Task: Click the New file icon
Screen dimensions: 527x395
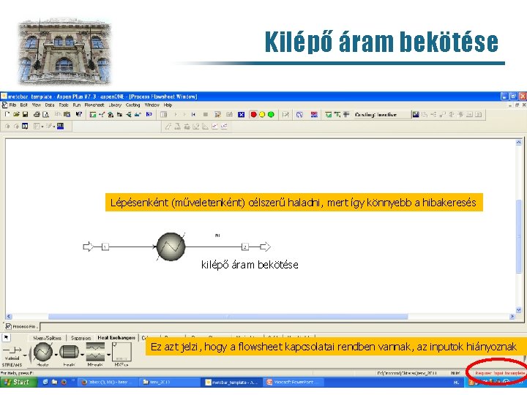Action: point(7,115)
